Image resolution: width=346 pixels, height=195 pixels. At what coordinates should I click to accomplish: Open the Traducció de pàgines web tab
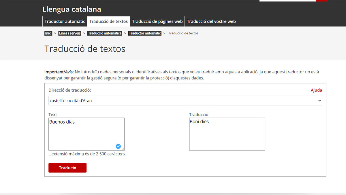[157, 21]
